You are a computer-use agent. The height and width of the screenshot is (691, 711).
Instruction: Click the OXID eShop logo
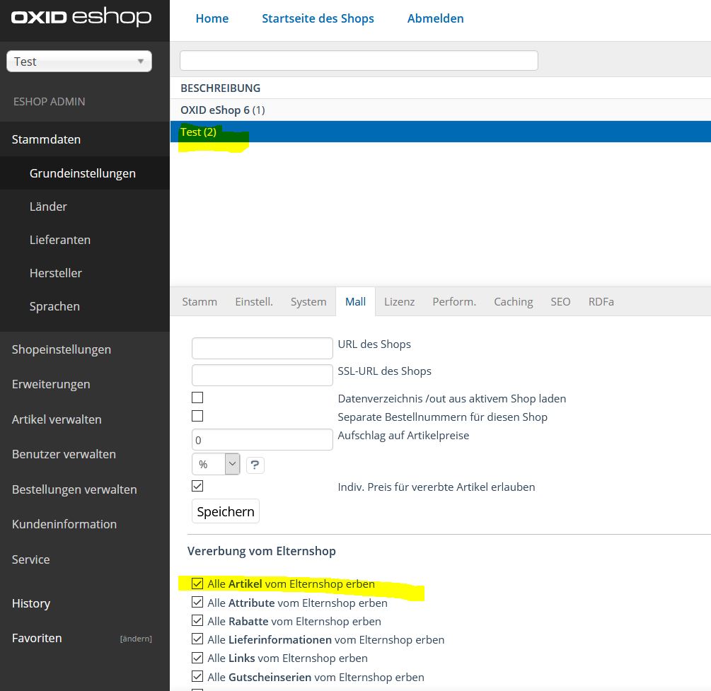(x=81, y=18)
